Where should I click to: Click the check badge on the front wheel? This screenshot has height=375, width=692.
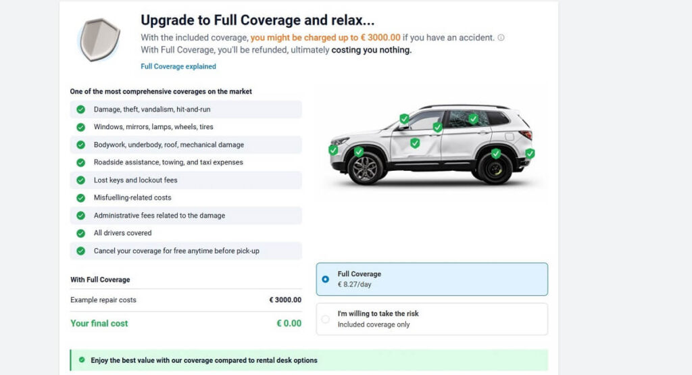pyautogui.click(x=358, y=152)
